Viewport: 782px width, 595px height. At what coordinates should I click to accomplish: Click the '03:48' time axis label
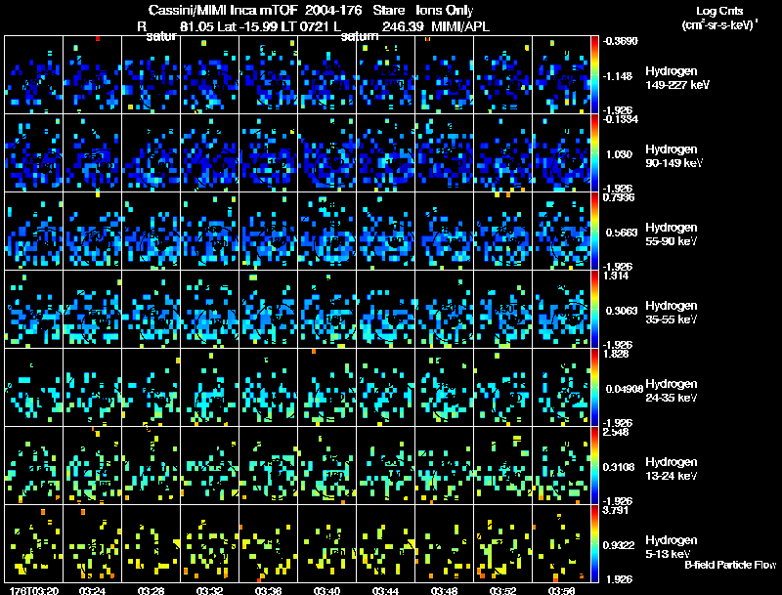tap(444, 590)
